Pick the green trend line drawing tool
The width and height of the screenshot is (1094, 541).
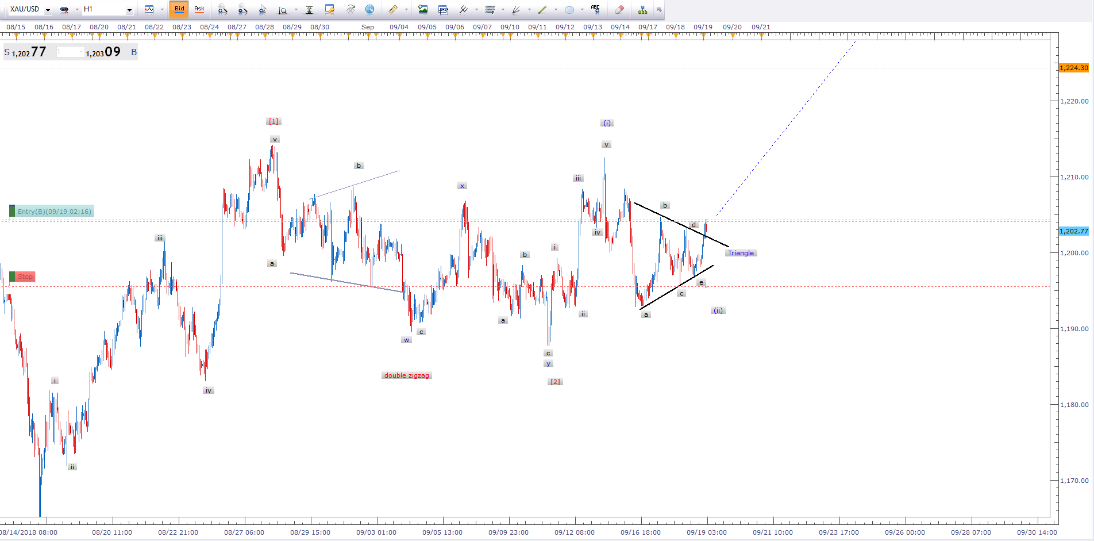pyautogui.click(x=542, y=10)
